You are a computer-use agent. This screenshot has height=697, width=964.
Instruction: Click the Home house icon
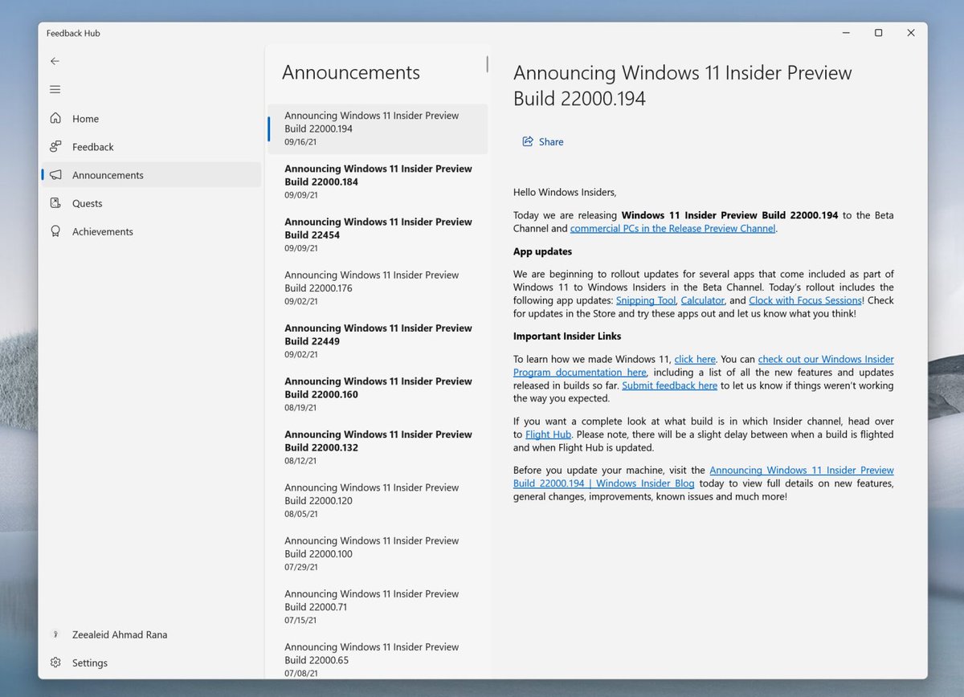[55, 118]
